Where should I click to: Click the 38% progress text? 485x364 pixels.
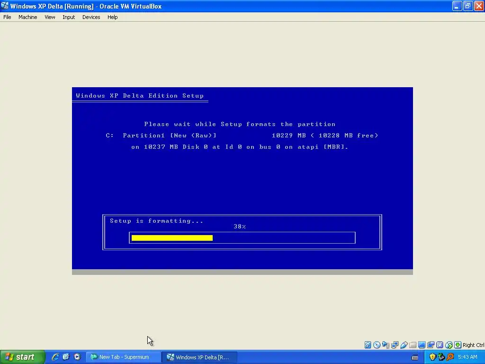click(240, 227)
